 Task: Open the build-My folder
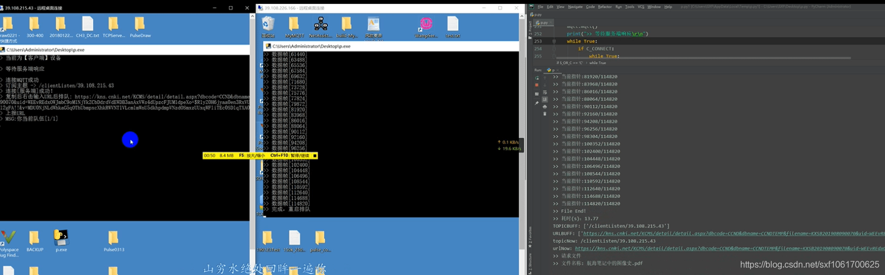point(346,27)
